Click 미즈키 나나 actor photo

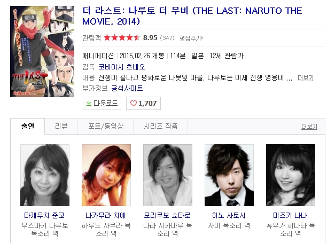point(291,175)
